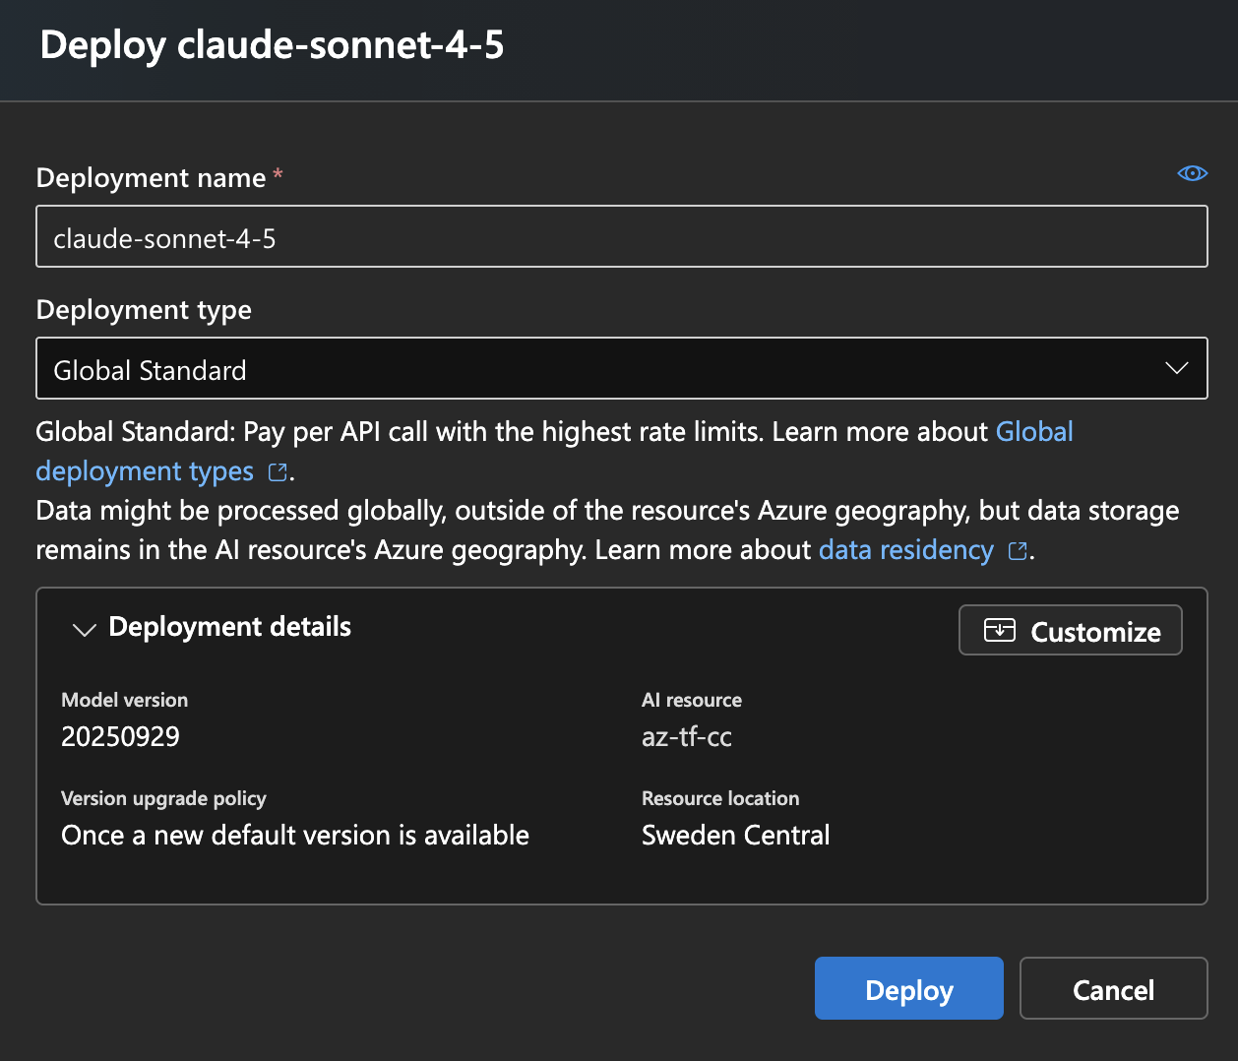Click the tray-download icon inside the Customize button
1238x1061 pixels.
click(x=999, y=630)
